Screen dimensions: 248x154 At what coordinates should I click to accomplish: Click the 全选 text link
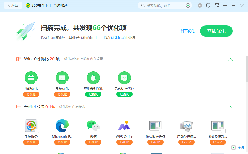(241, 148)
